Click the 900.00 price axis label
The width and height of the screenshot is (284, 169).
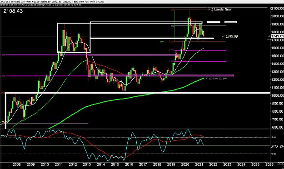click(x=278, y=104)
